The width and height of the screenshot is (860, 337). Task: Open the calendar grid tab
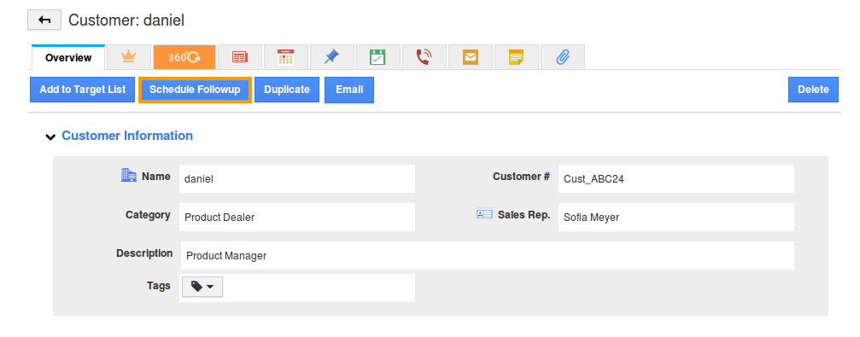[286, 57]
